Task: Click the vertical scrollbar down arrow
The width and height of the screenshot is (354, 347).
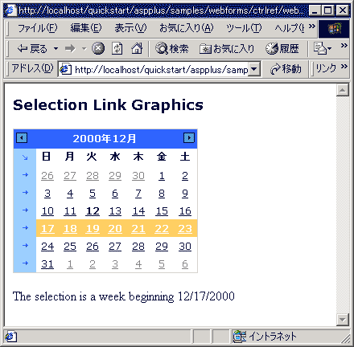Action: click(343, 319)
